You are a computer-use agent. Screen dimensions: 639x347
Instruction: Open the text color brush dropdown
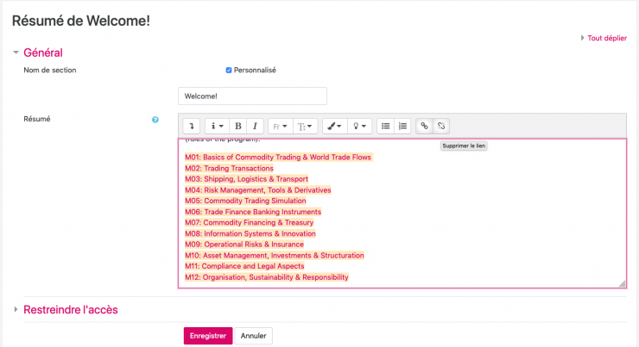(334, 126)
